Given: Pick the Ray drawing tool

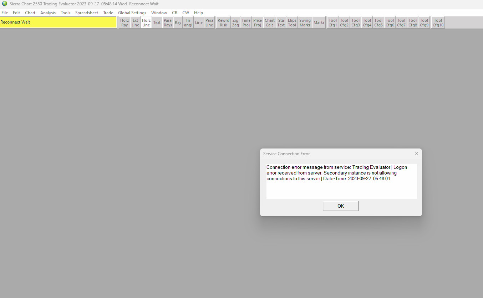Looking at the screenshot, I should [178, 22].
